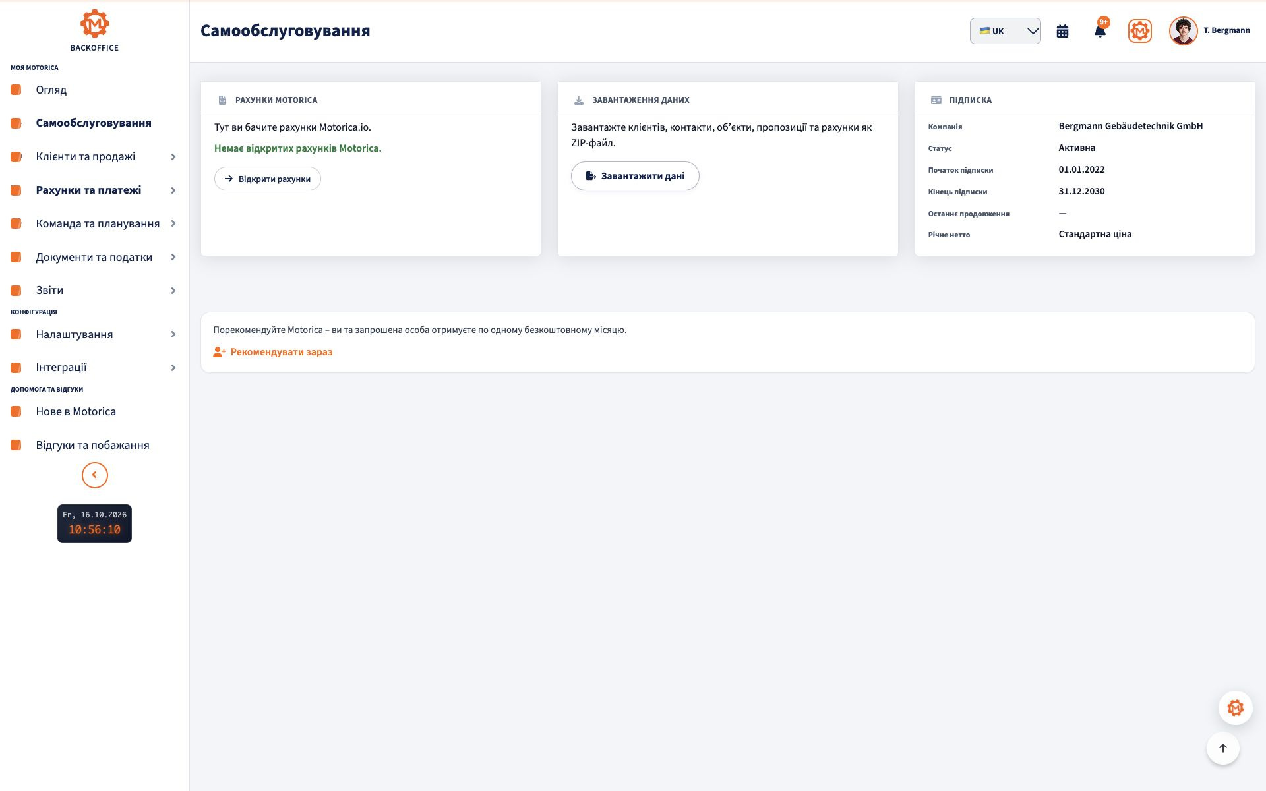
Task: Click the orange icon beside Інтеграції
Action: tap(16, 367)
